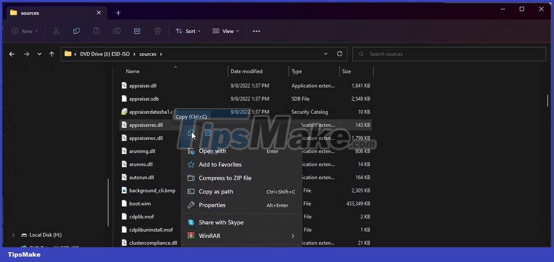The image size is (554, 262).
Task: Click Add to Favorites in the context menu
Action: coord(221,164)
